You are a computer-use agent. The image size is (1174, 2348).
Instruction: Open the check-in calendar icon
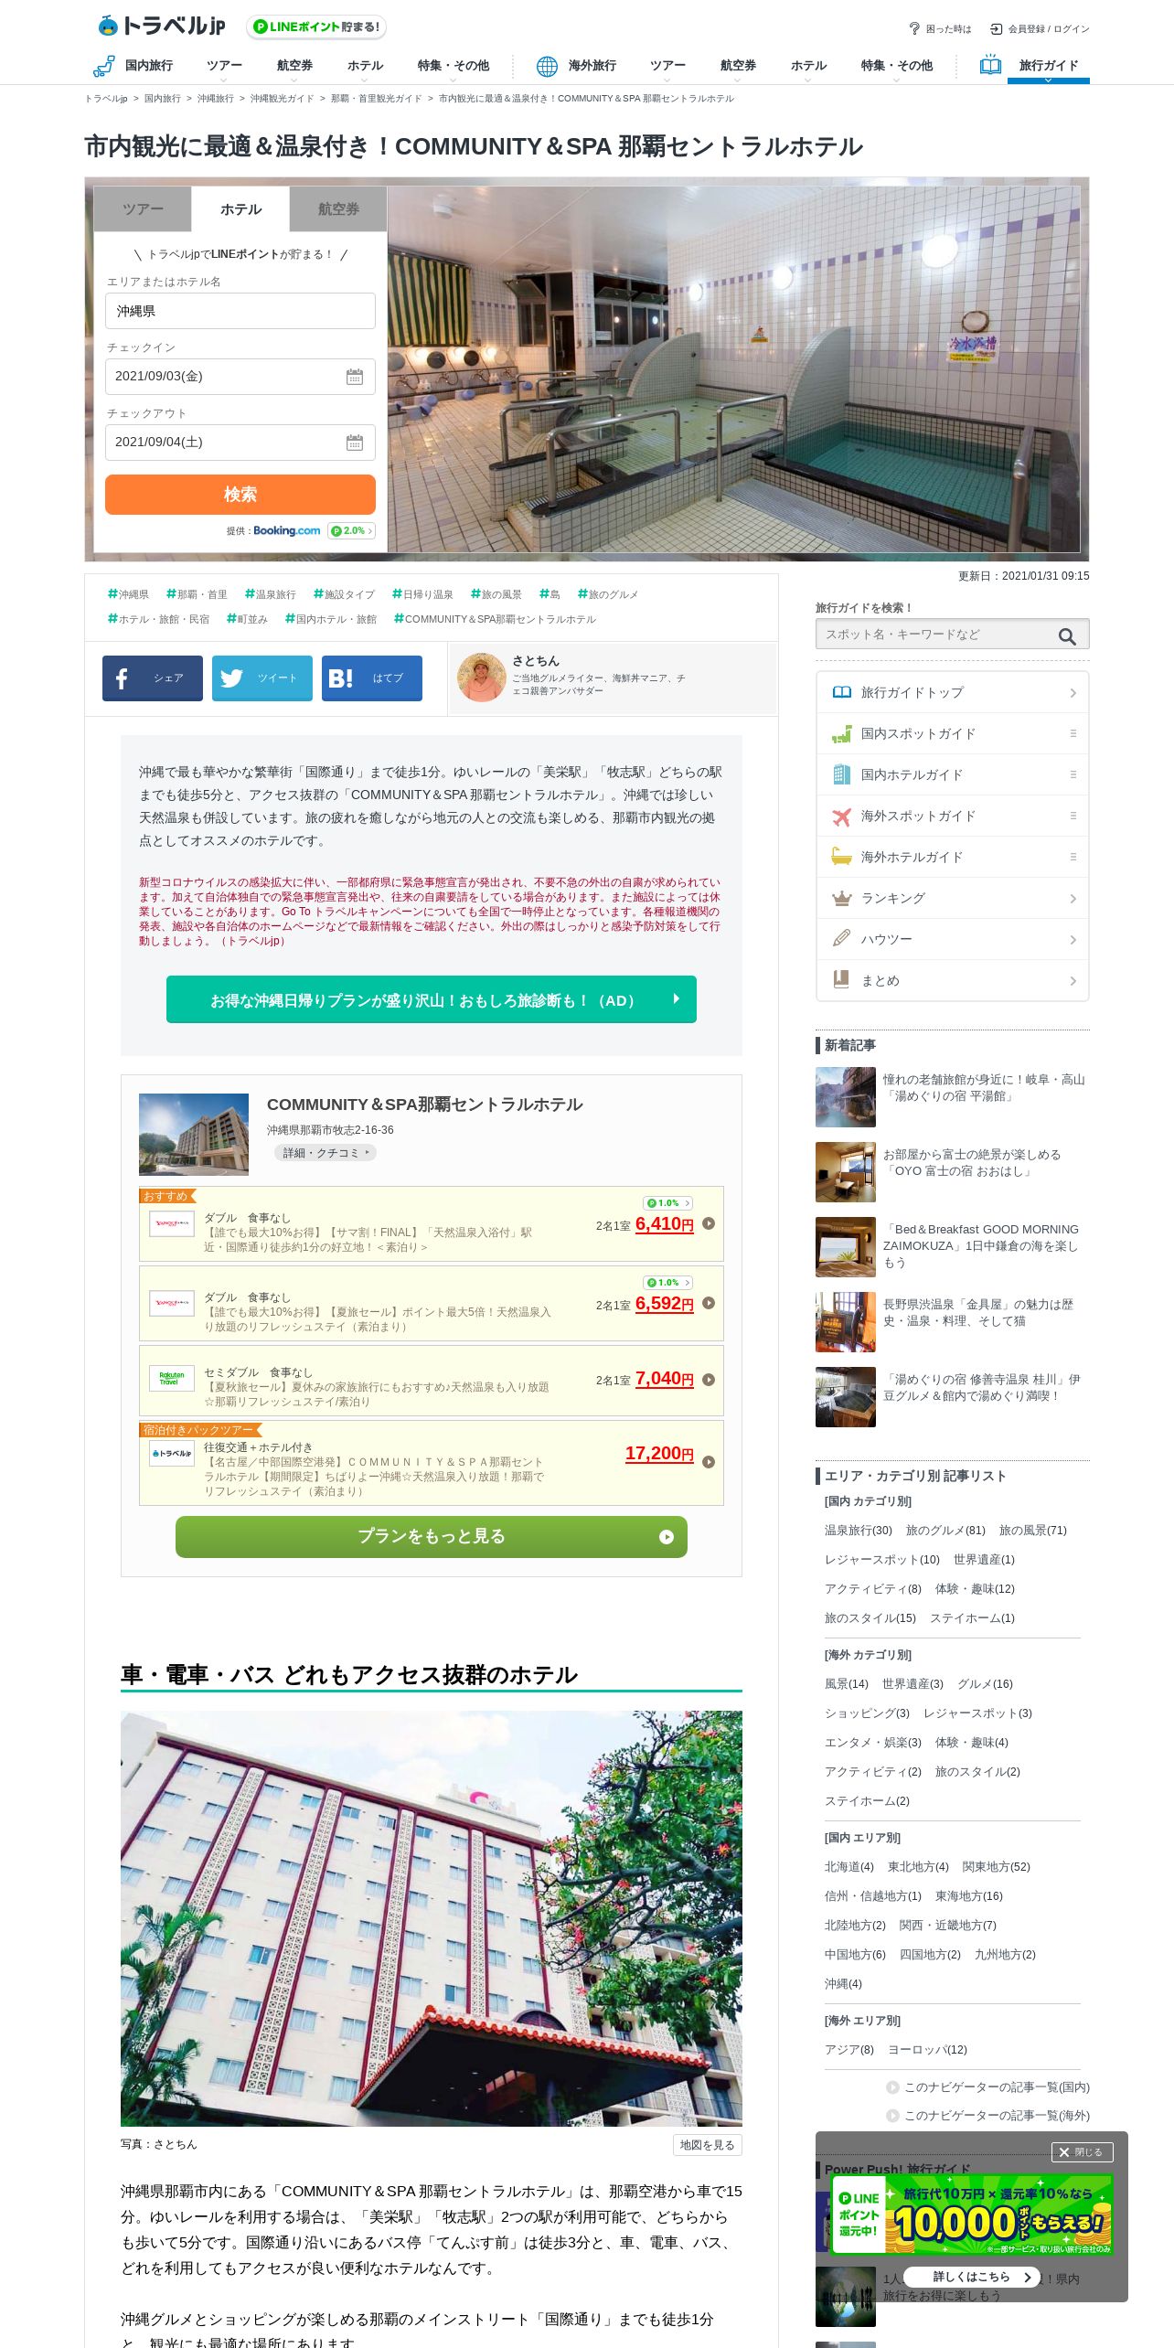pyautogui.click(x=355, y=377)
